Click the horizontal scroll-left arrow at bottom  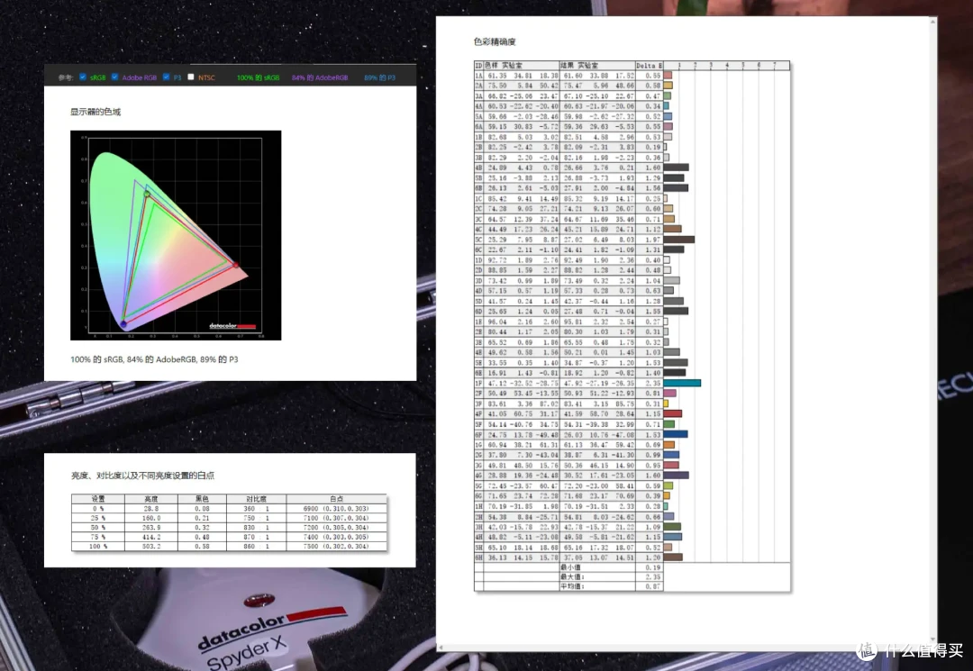[x=441, y=648]
